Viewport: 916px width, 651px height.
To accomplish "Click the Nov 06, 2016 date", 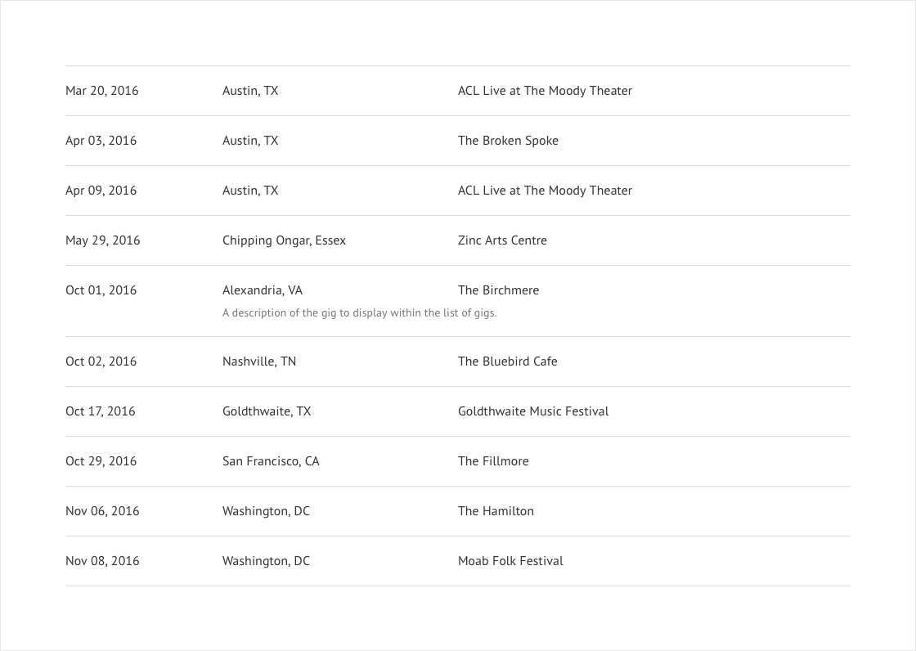I will click(x=102, y=511).
